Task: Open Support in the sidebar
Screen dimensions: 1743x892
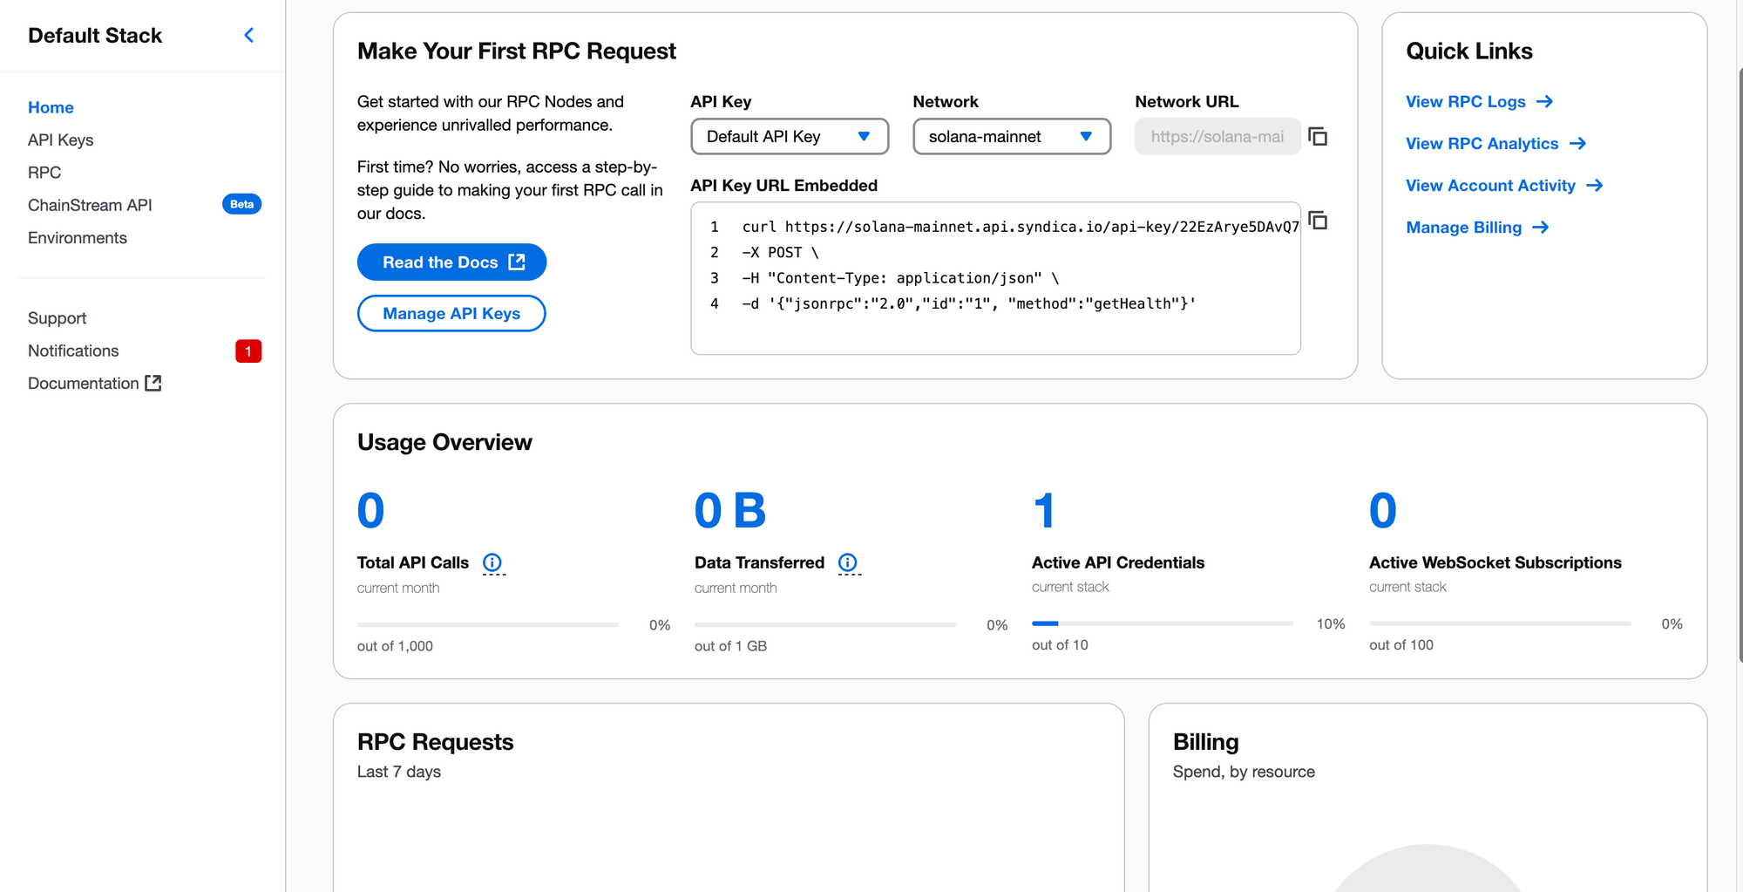Action: 57,318
